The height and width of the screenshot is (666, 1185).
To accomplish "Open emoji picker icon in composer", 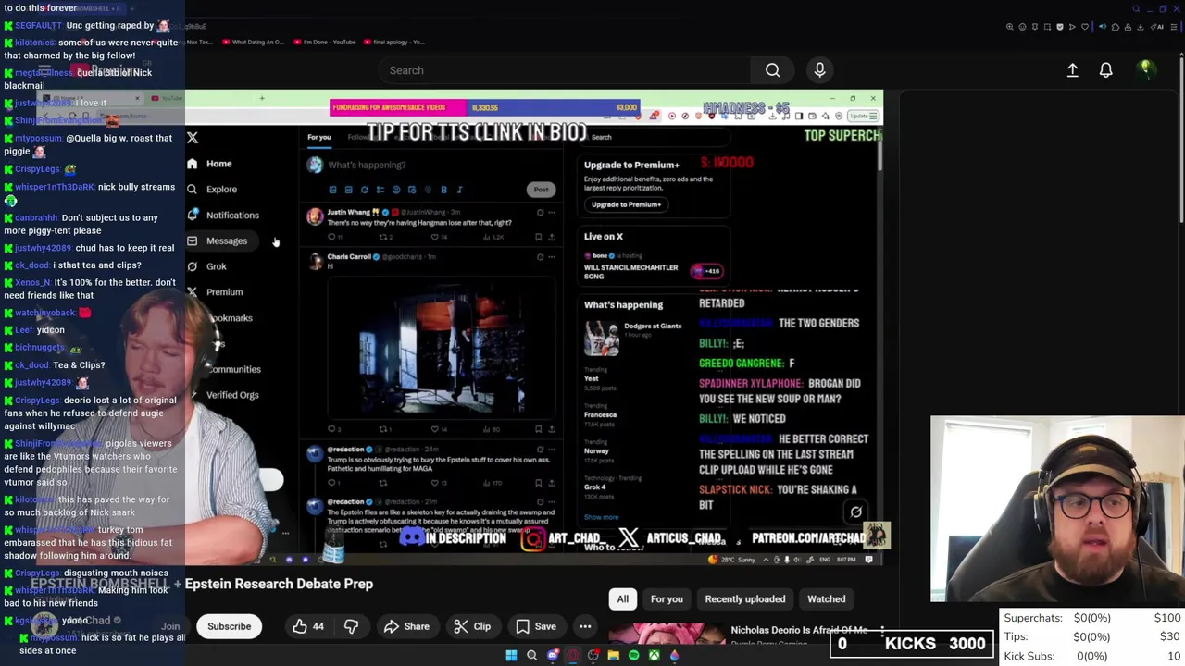I will [x=396, y=190].
